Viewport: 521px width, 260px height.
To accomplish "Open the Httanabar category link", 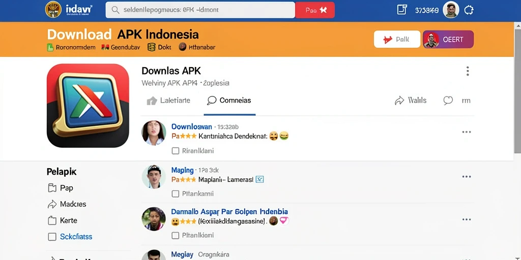I will [197, 47].
